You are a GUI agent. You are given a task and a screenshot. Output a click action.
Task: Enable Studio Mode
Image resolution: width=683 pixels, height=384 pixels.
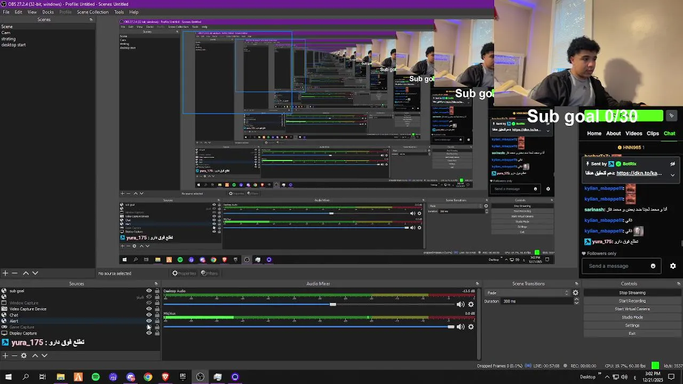[632, 317]
